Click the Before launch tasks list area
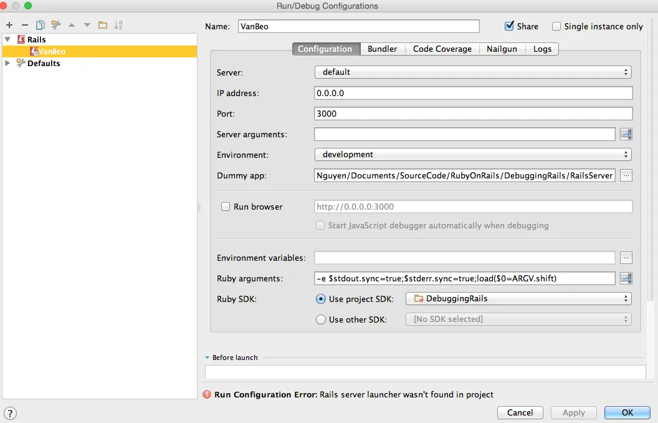The image size is (658, 423). coord(425,372)
